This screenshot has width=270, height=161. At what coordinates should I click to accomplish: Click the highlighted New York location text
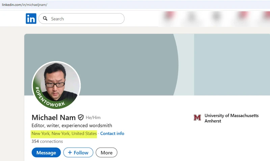64,134
